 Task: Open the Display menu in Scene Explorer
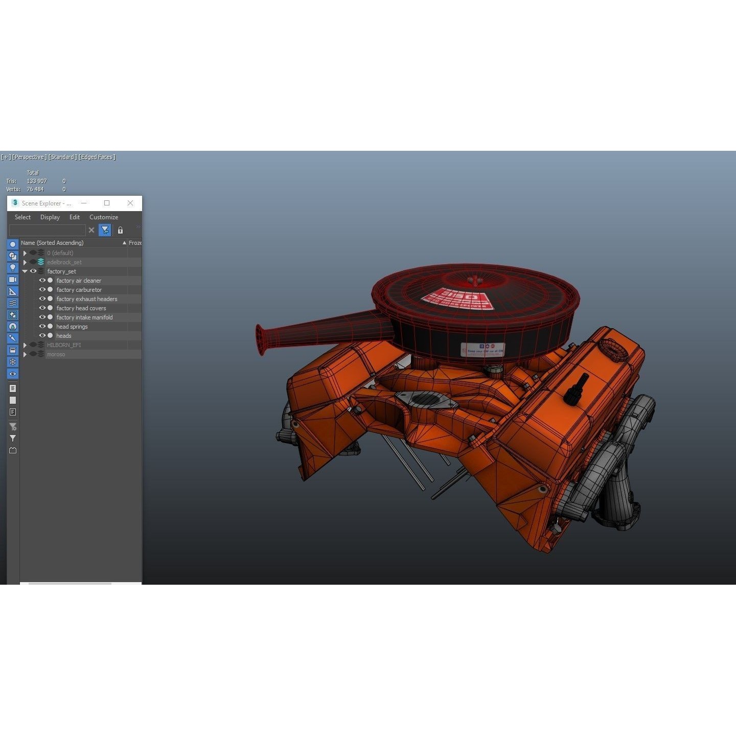[50, 217]
